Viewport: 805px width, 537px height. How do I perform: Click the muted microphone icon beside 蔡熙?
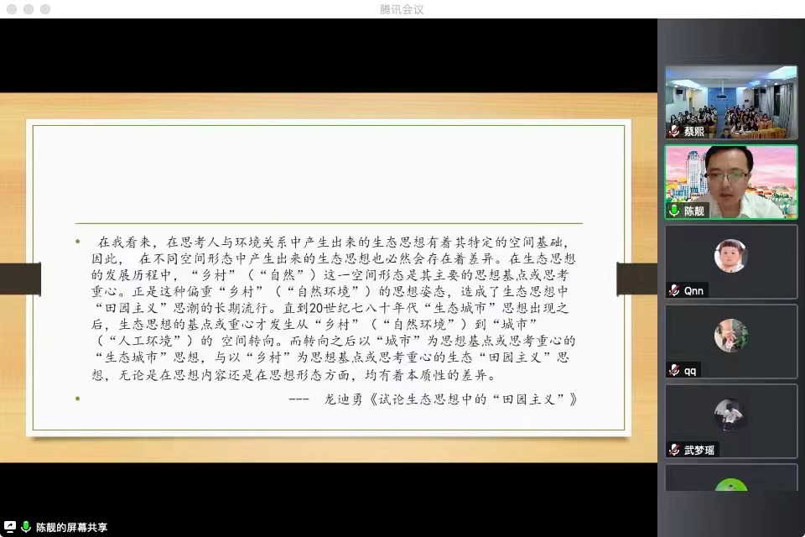point(674,132)
